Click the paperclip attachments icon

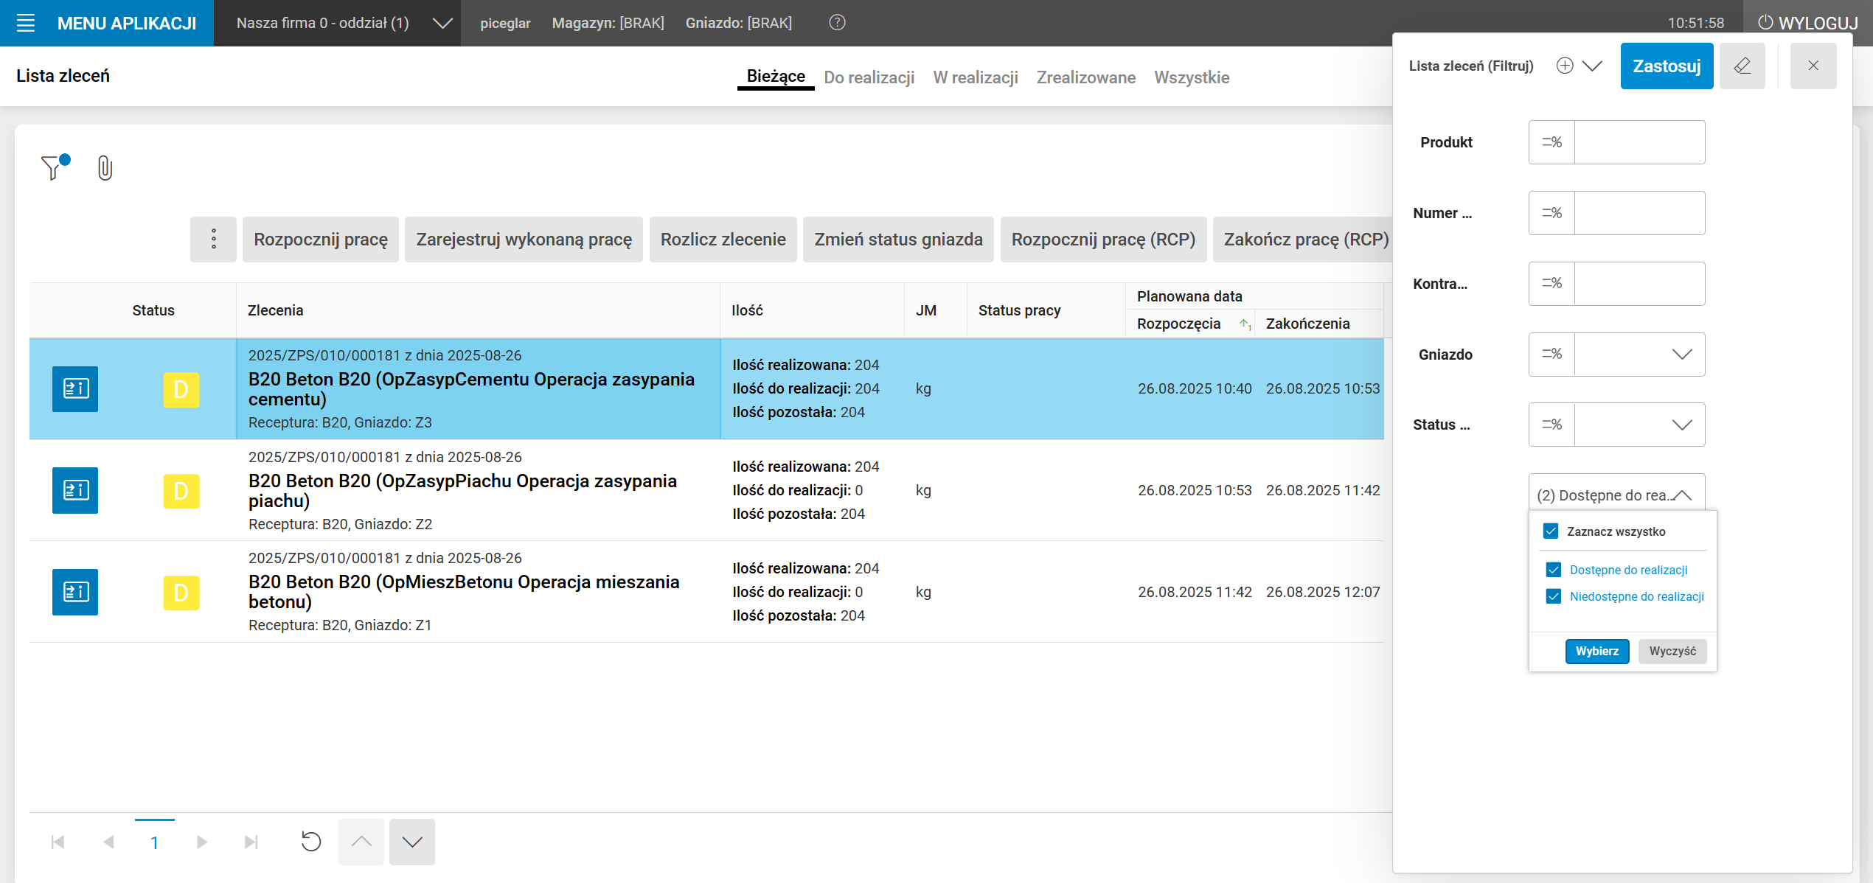pos(104,168)
